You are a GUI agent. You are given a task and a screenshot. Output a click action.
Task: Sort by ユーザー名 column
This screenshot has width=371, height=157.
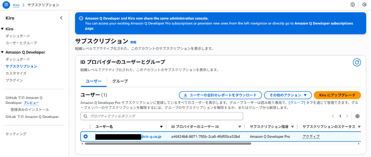[162, 127]
